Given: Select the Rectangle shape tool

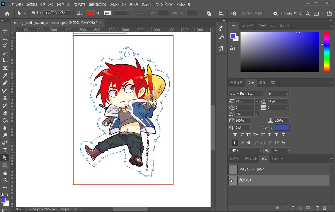Looking at the screenshot, I should coord(5,165).
